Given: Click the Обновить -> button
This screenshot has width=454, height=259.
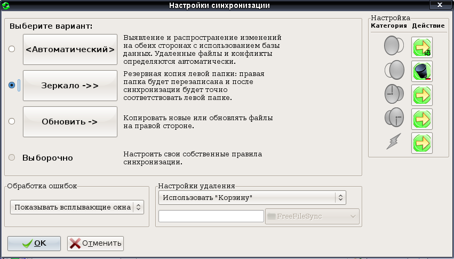Looking at the screenshot, I should pyautogui.click(x=70, y=122).
